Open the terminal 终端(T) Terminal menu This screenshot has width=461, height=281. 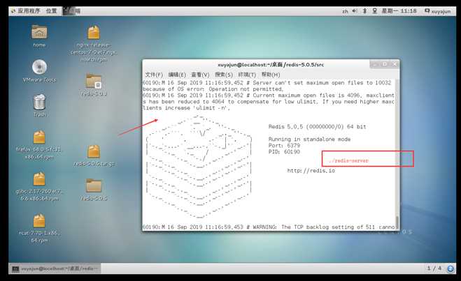pyautogui.click(x=247, y=75)
